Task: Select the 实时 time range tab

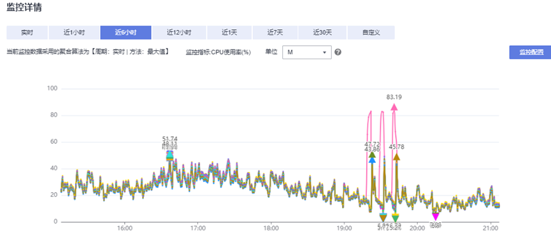Action: click(x=27, y=32)
